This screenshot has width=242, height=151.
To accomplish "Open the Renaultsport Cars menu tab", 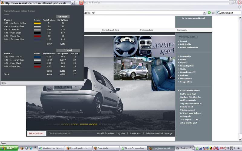I will [110, 30].
